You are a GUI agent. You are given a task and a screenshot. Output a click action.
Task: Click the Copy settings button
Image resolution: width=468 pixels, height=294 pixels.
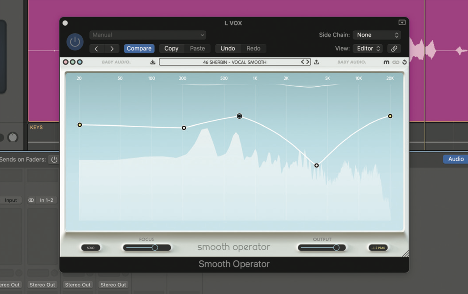point(171,48)
